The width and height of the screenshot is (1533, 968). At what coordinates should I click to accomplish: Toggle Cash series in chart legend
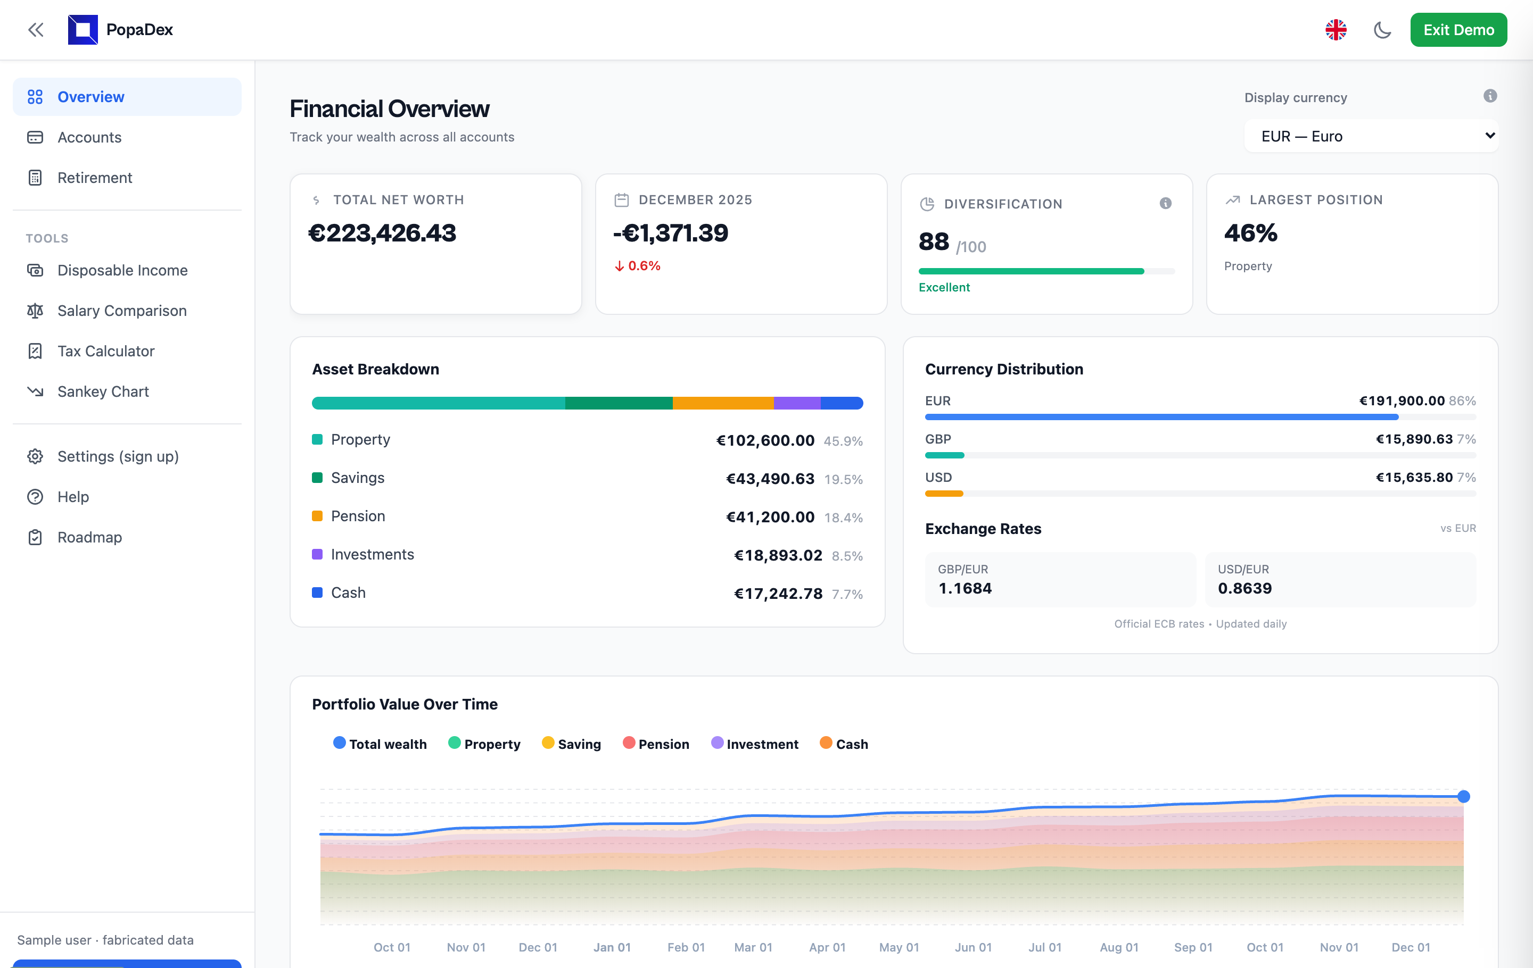844,744
